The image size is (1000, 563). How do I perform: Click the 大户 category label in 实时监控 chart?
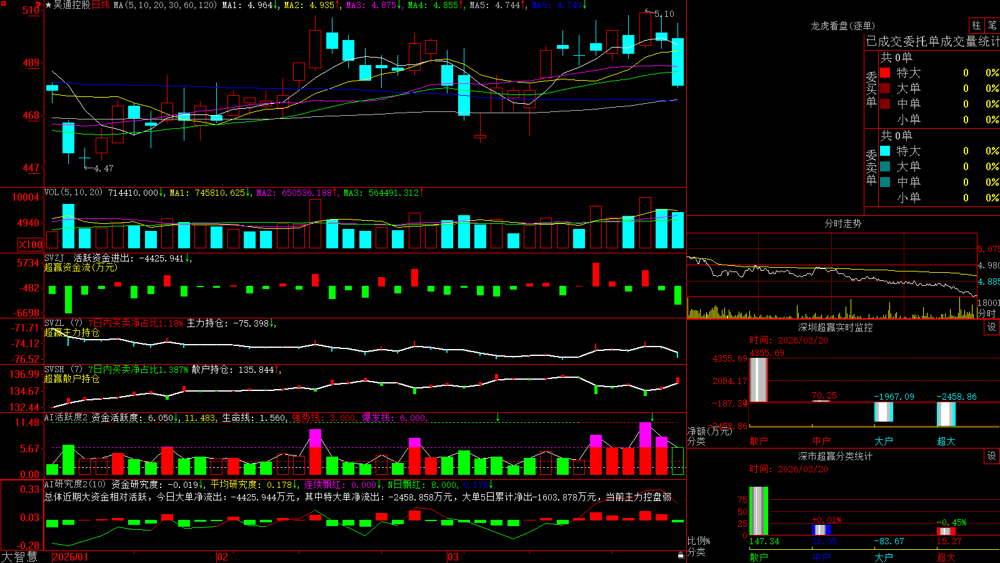884,441
